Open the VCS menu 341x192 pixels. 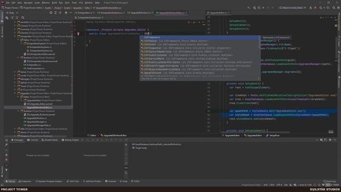pyautogui.click(x=81, y=3)
